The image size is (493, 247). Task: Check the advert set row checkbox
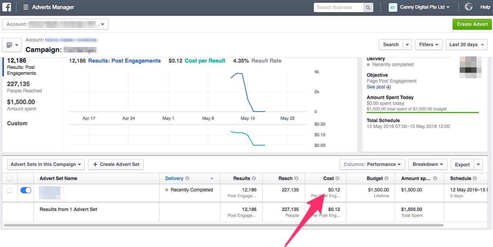click(9, 190)
